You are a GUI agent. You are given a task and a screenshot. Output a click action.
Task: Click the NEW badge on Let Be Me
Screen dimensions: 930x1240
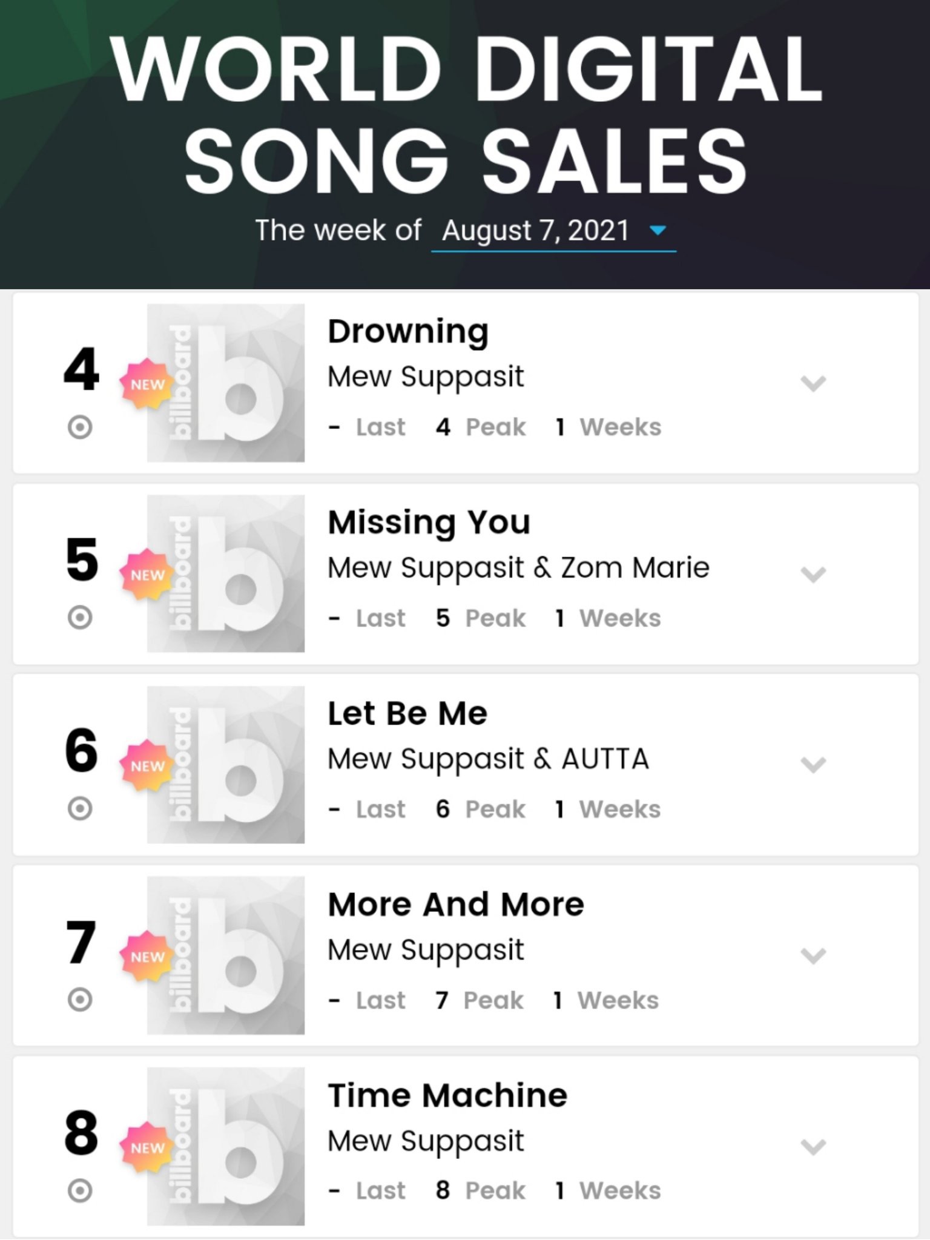click(147, 765)
